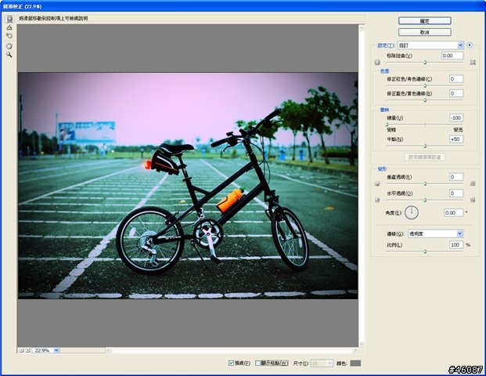Click the vignette 中點(N) midpoint slider handle
This screenshot has height=376, width=486.
click(x=425, y=146)
